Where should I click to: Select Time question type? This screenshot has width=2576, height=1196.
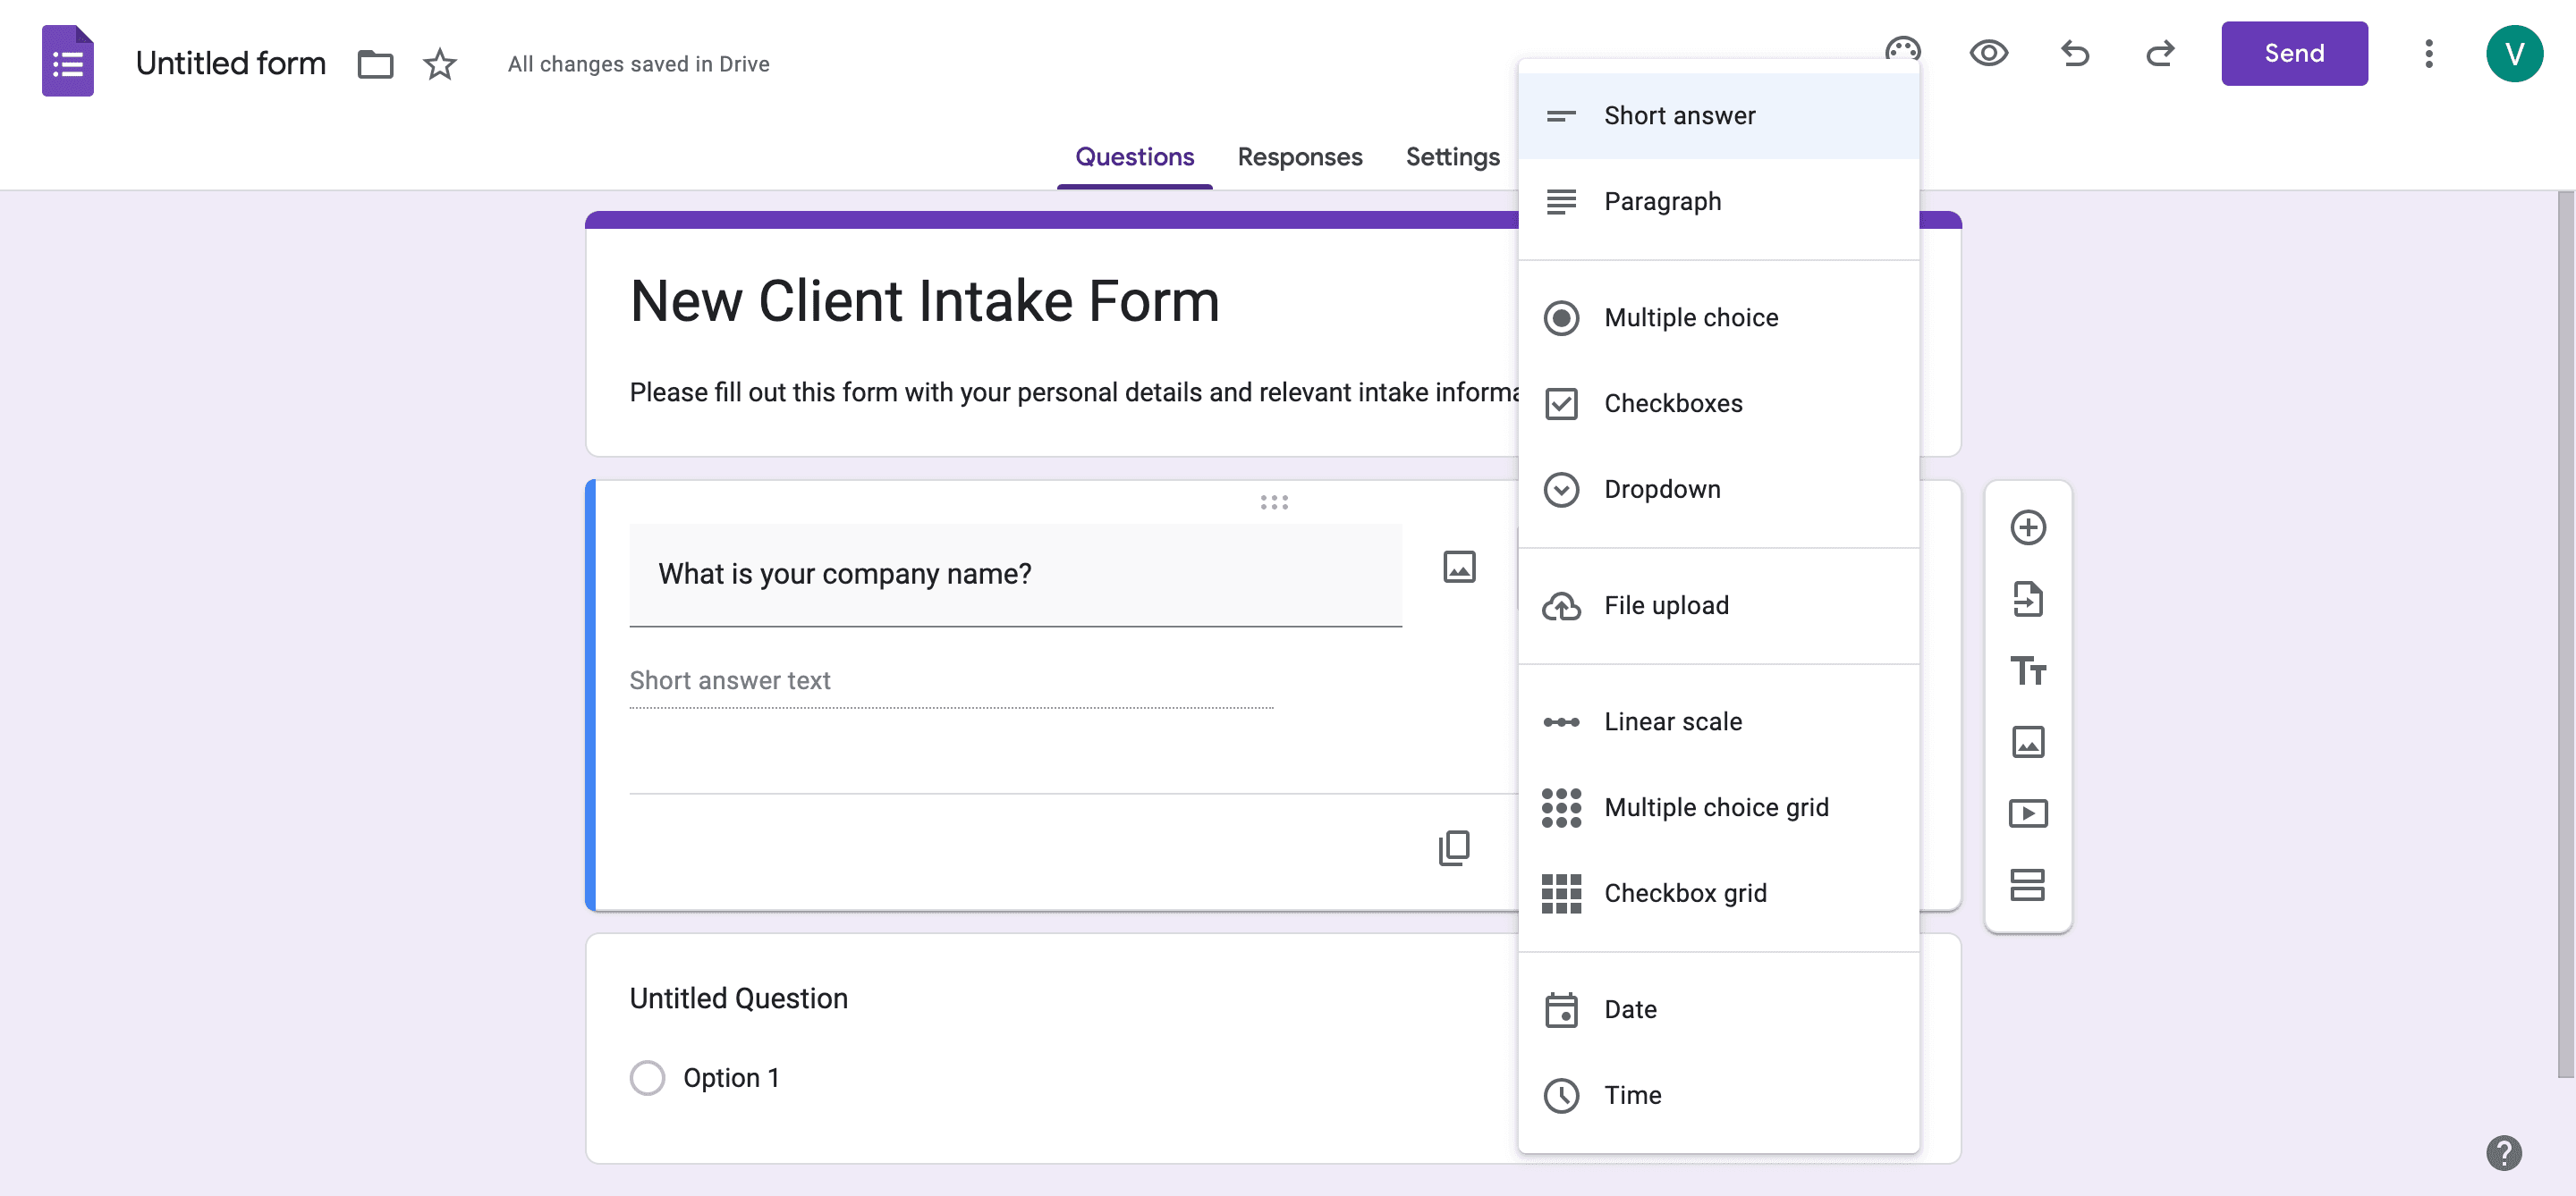click(x=1718, y=1095)
